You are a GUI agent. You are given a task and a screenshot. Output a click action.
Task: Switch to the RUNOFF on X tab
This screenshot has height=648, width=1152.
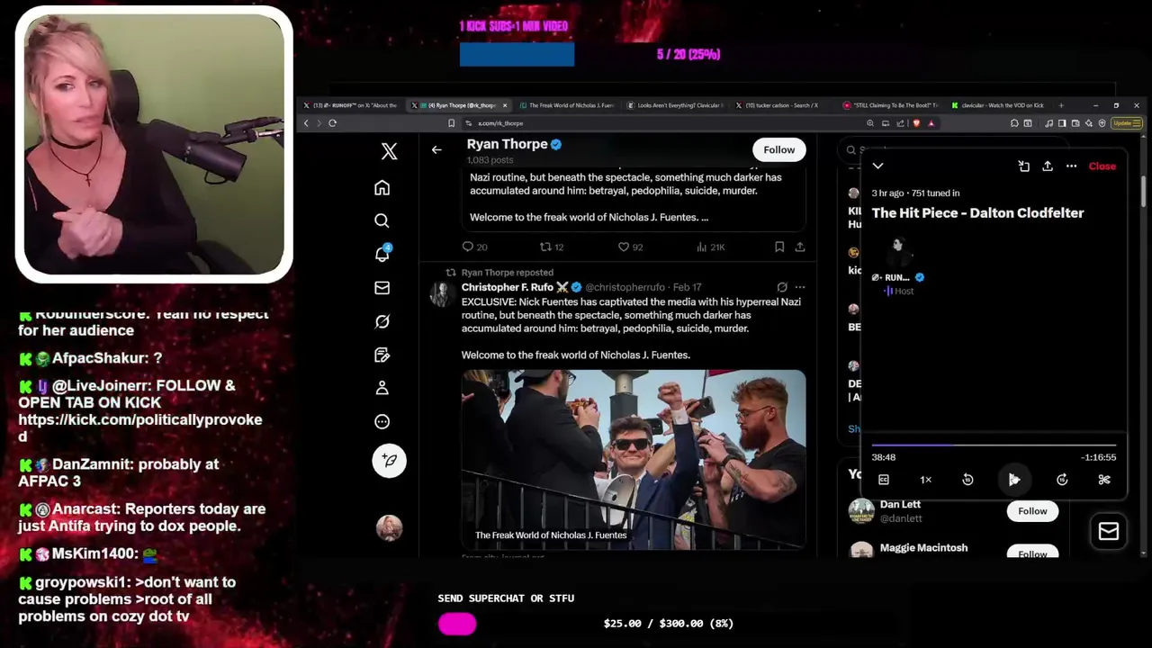(350, 105)
